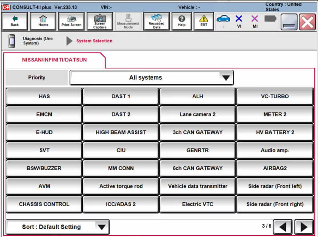Select the HAS system
The height and width of the screenshot is (237, 318).
tap(44, 96)
